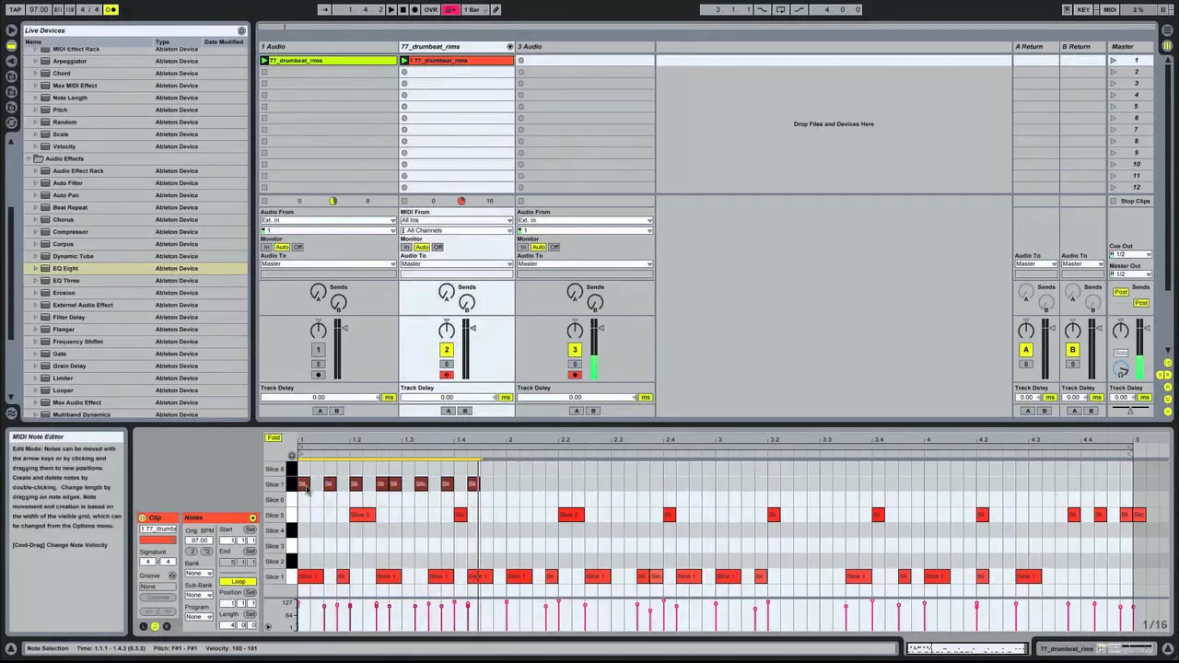Toggle the MIDI map mode switch
The width and height of the screenshot is (1179, 663).
tap(1109, 9)
